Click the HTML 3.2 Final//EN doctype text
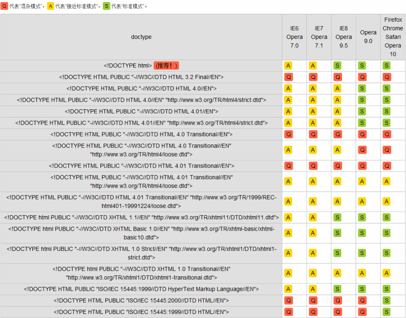The height and width of the screenshot is (318, 406). coord(141,77)
